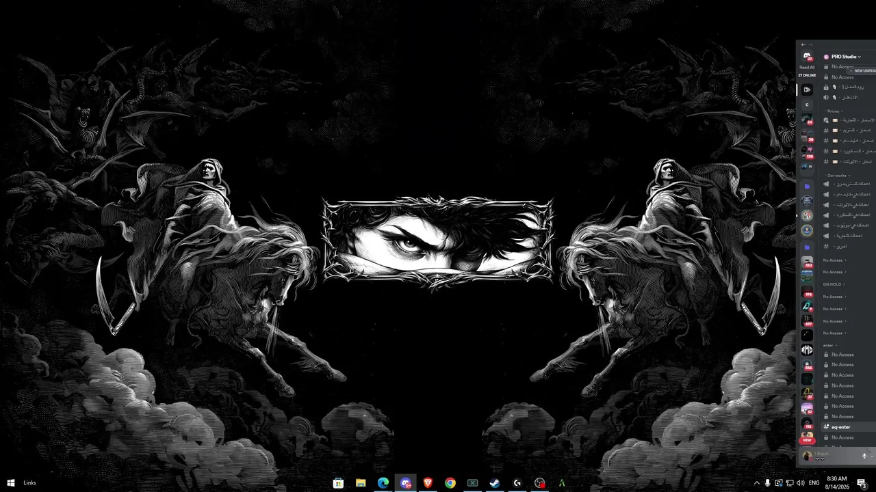Open the Xbox app on the taskbar
This screenshot has height=492, width=876.
472,483
